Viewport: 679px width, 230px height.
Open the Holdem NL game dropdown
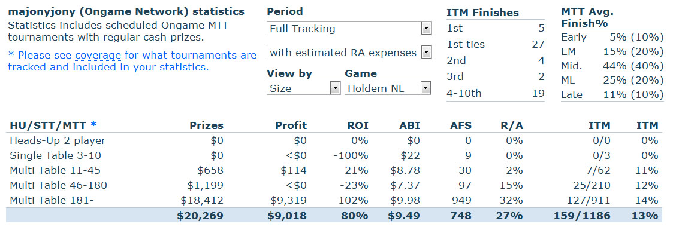pyautogui.click(x=388, y=88)
